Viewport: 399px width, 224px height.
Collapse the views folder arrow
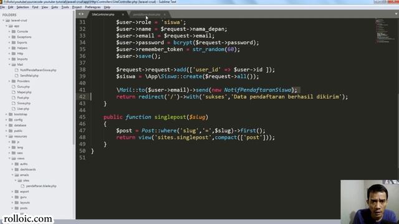pyautogui.click(x=10, y=159)
